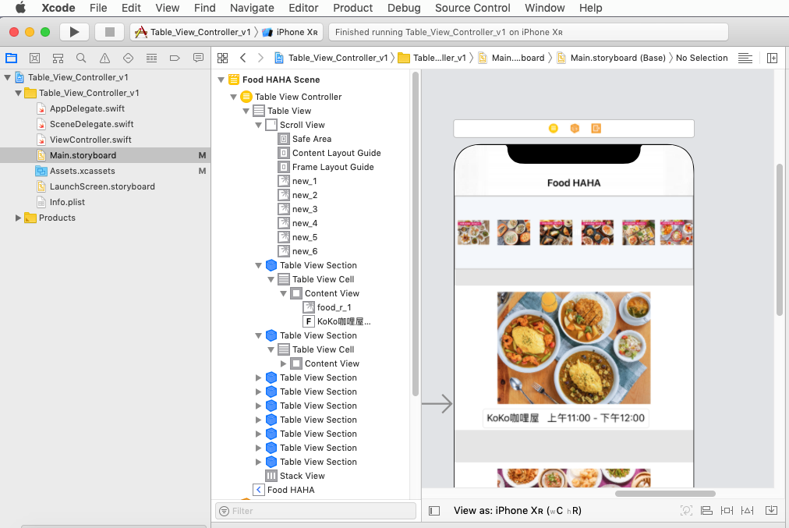Screen dimensions: 789x528
Task: Select ViewController.swift in navigator
Action: (x=90, y=140)
